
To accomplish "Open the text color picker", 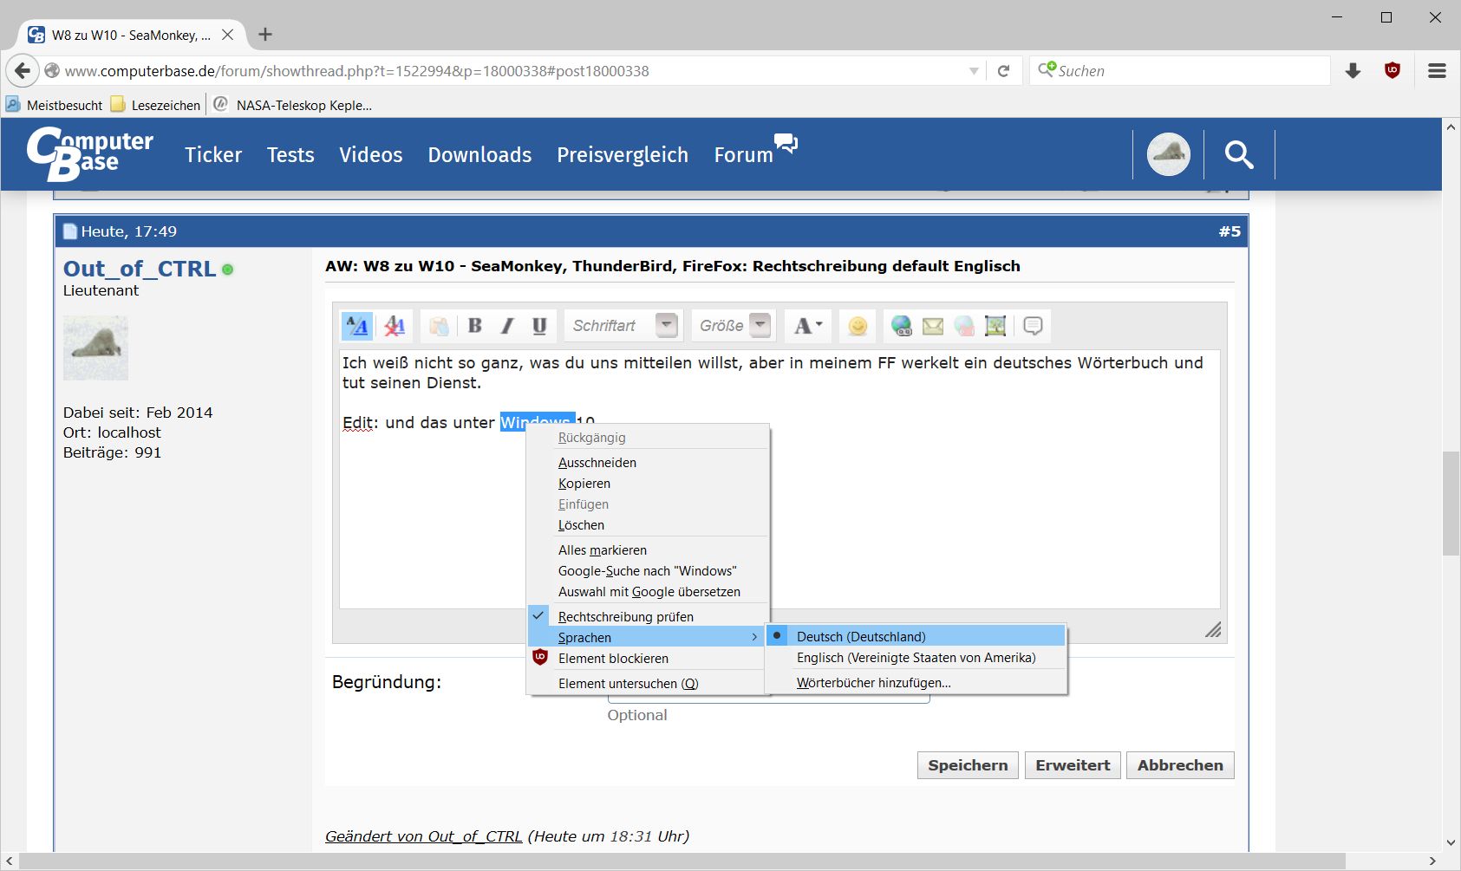I will [808, 326].
